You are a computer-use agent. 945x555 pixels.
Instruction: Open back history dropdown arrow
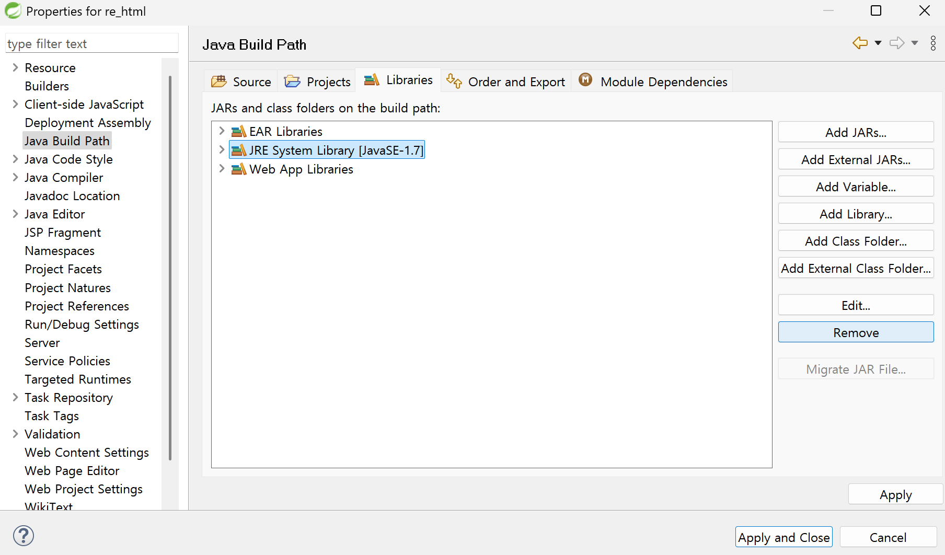878,43
